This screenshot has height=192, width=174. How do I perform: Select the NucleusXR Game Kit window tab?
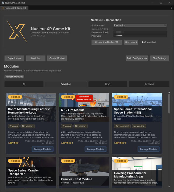tap(14, 8)
